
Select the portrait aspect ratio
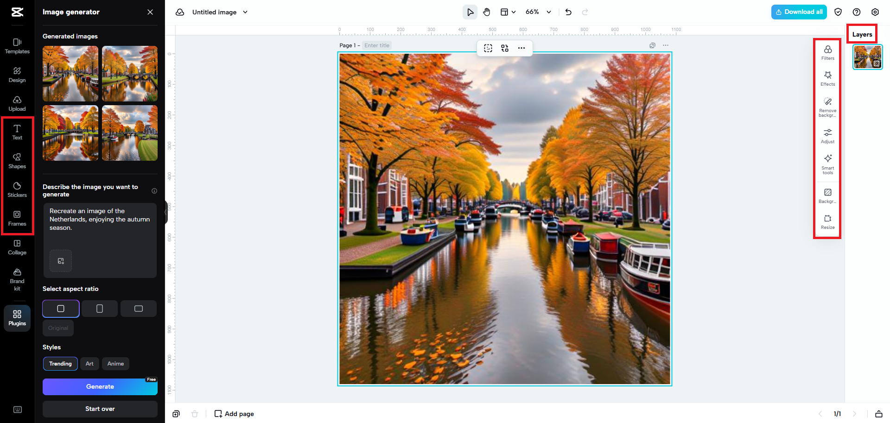tap(100, 309)
